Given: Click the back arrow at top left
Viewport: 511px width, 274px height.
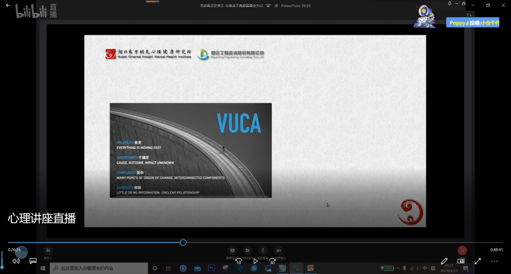Looking at the screenshot, I should click(8, 6).
